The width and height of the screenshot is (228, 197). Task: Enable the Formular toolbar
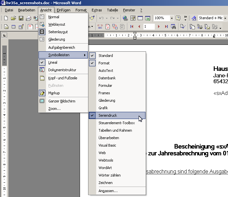[117, 85]
